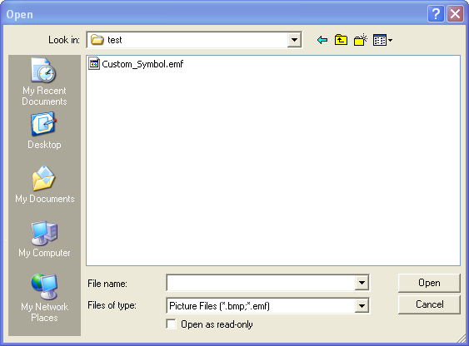Select the Custom_Symbol.emf file icon
Viewport: 469px width, 346px height.
(x=94, y=64)
